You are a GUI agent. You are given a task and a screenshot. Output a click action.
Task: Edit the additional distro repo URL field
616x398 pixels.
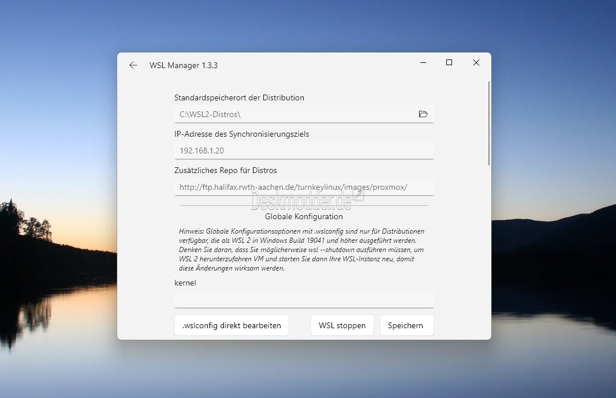pyautogui.click(x=304, y=187)
